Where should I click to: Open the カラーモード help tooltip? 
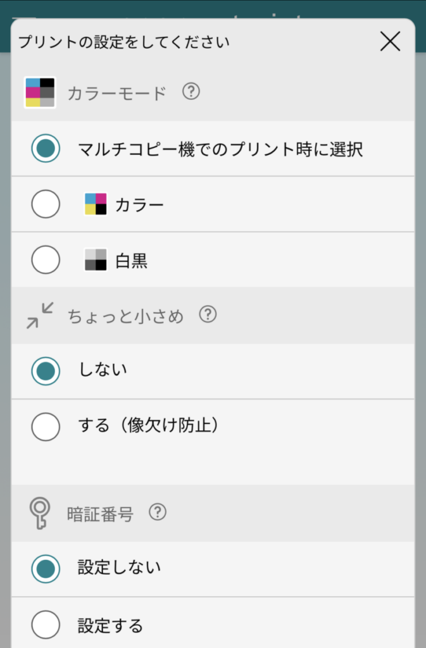pos(191,91)
